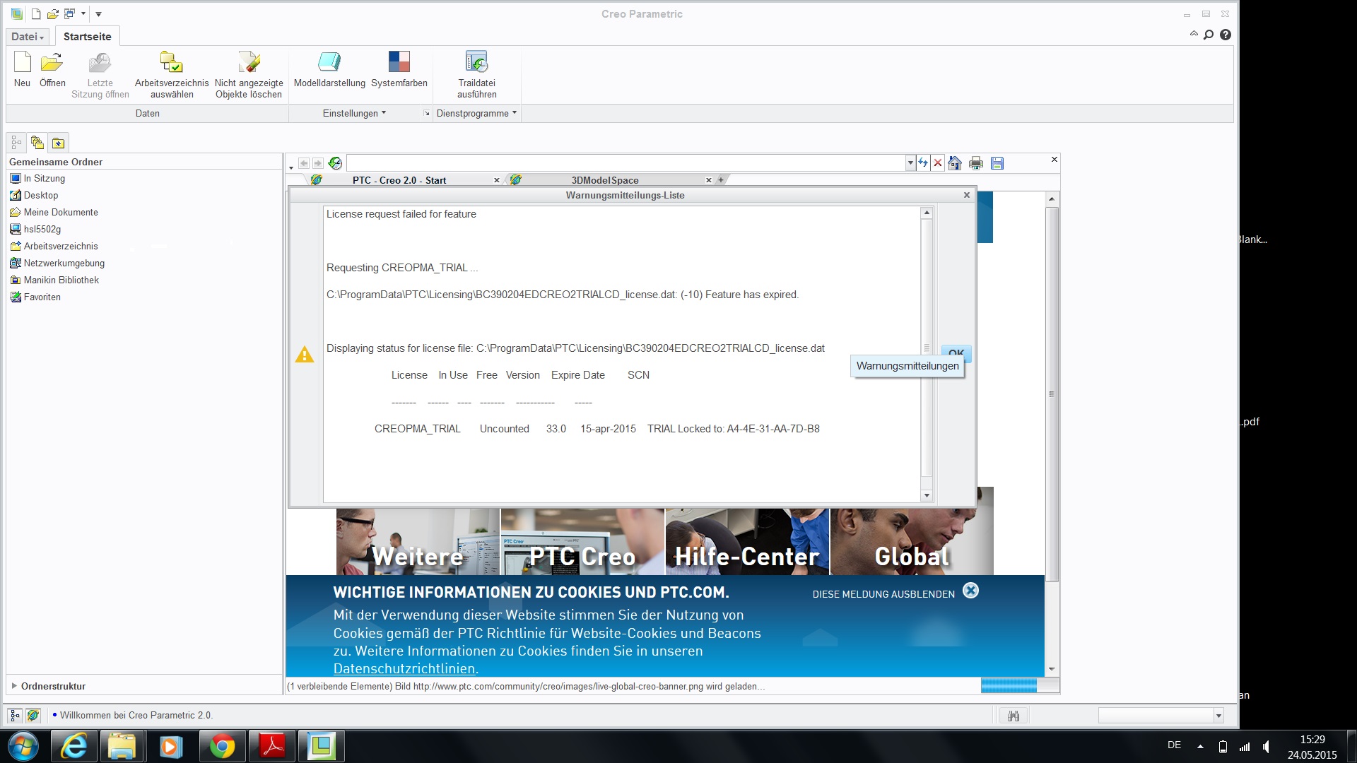Select Manikin Bibliothek entry
The height and width of the screenshot is (763, 1357).
54,280
